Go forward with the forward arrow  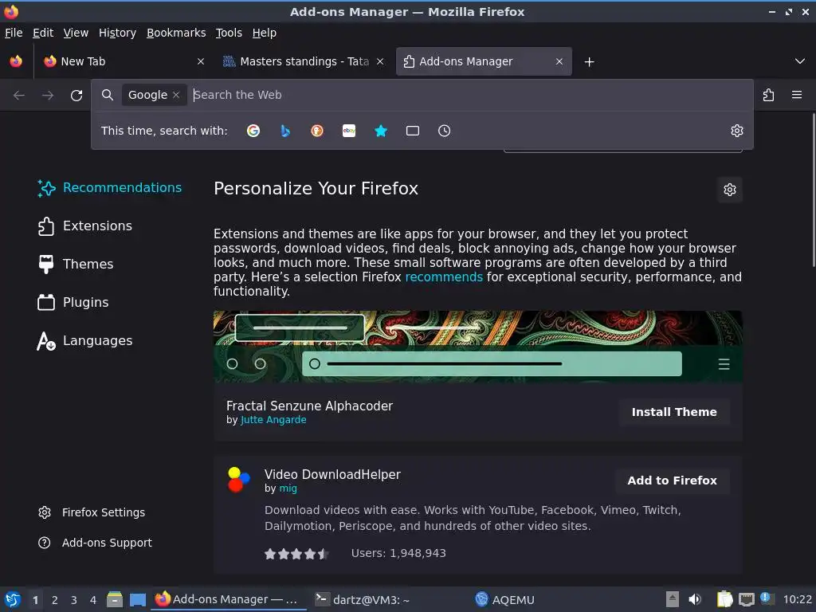(48, 96)
